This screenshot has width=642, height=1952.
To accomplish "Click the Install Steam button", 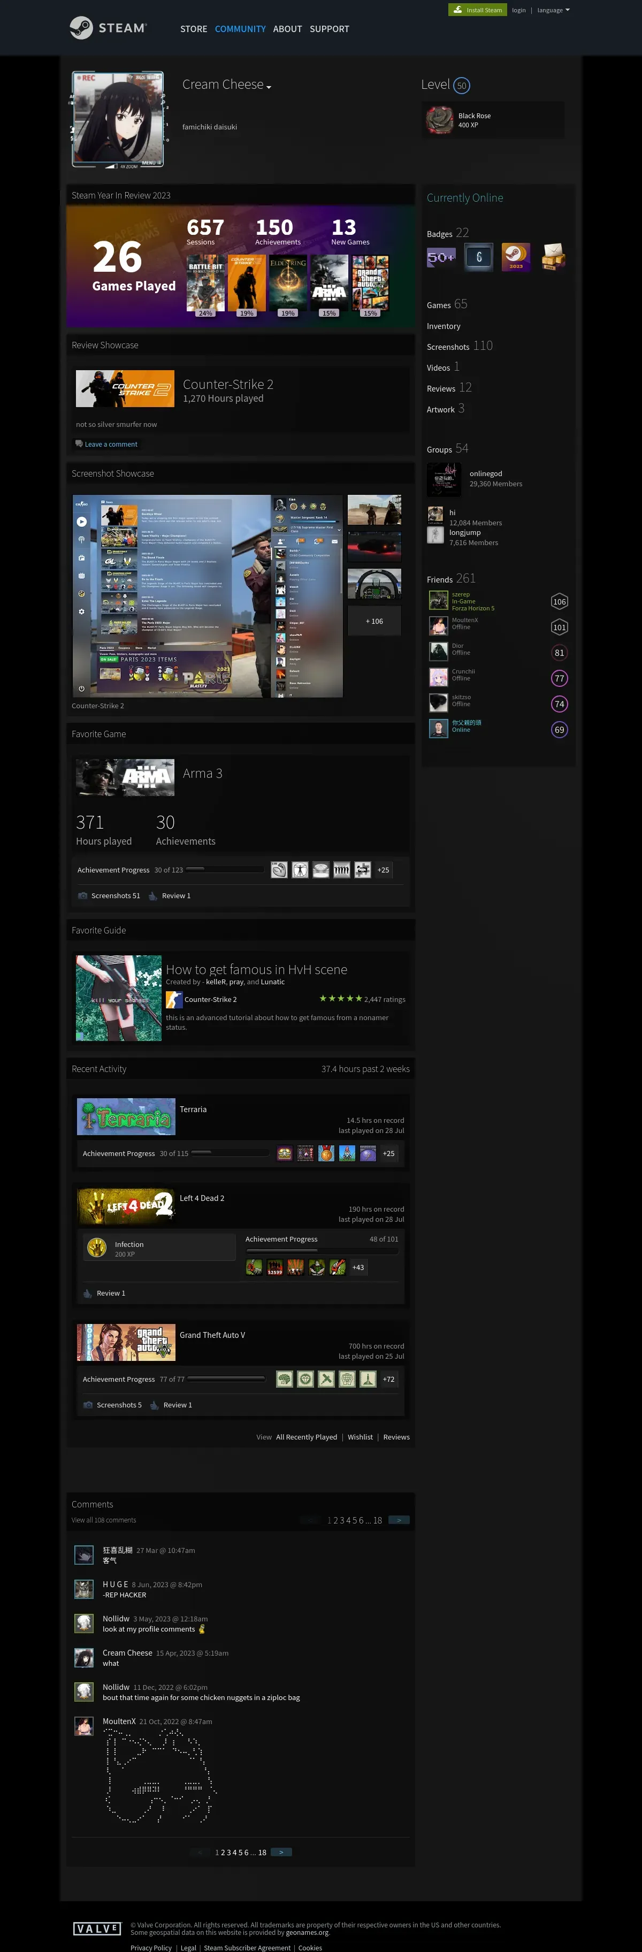I will coord(478,10).
